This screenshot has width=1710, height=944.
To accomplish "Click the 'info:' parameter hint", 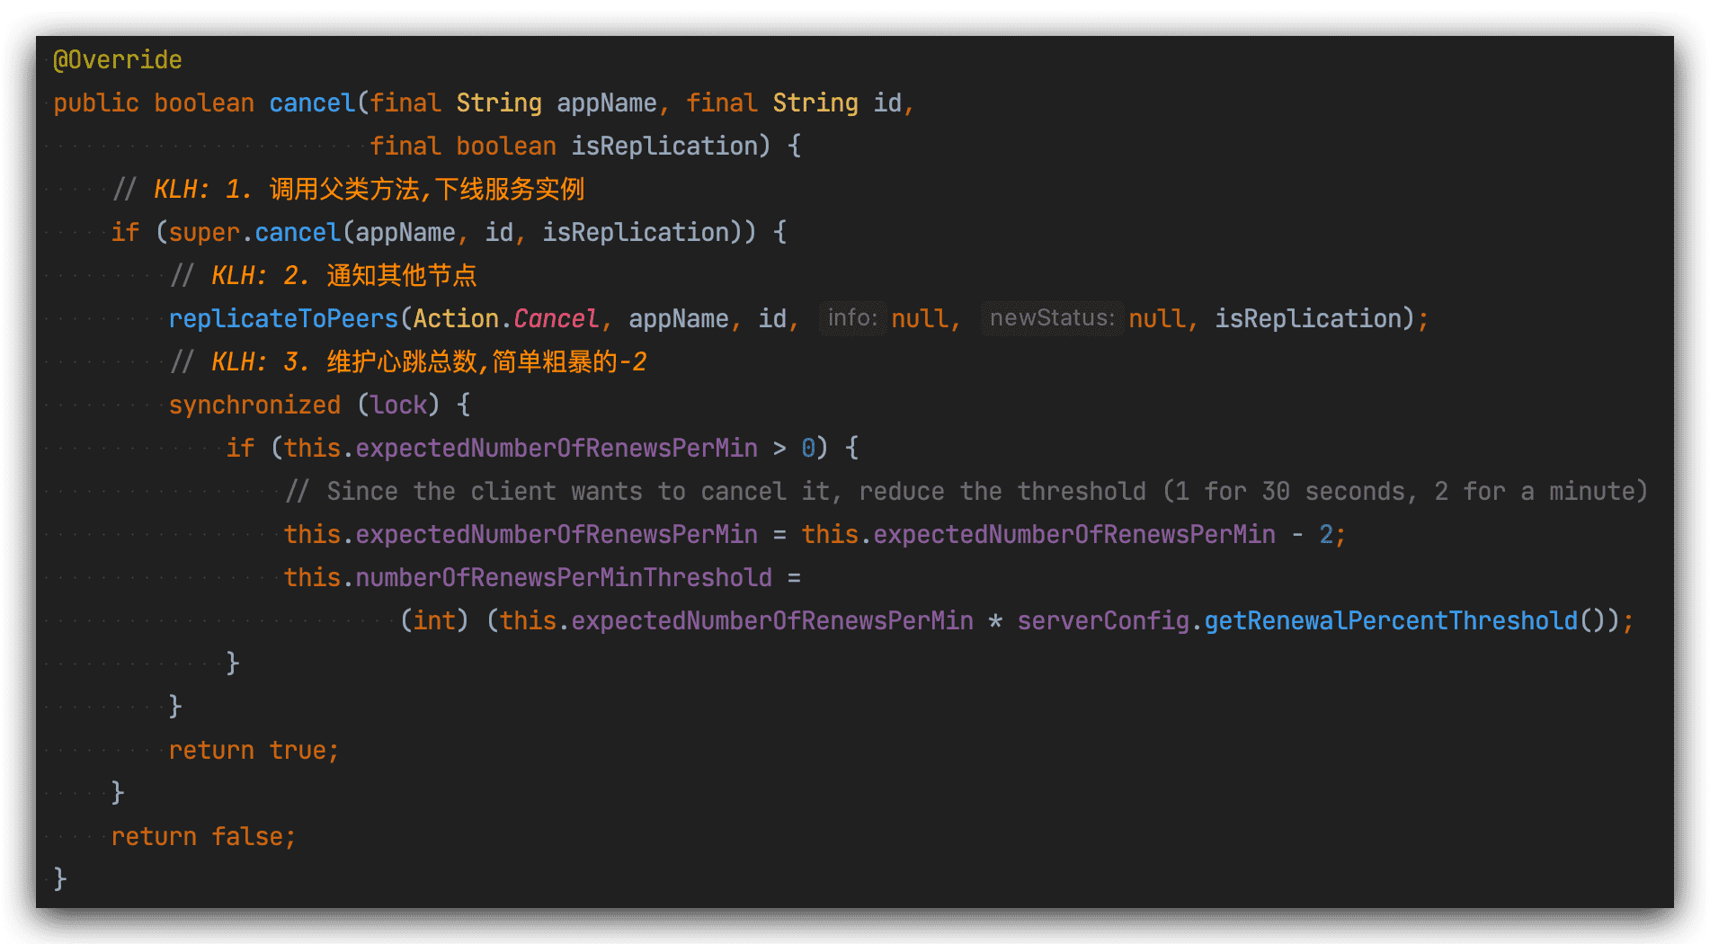I will tap(851, 318).
